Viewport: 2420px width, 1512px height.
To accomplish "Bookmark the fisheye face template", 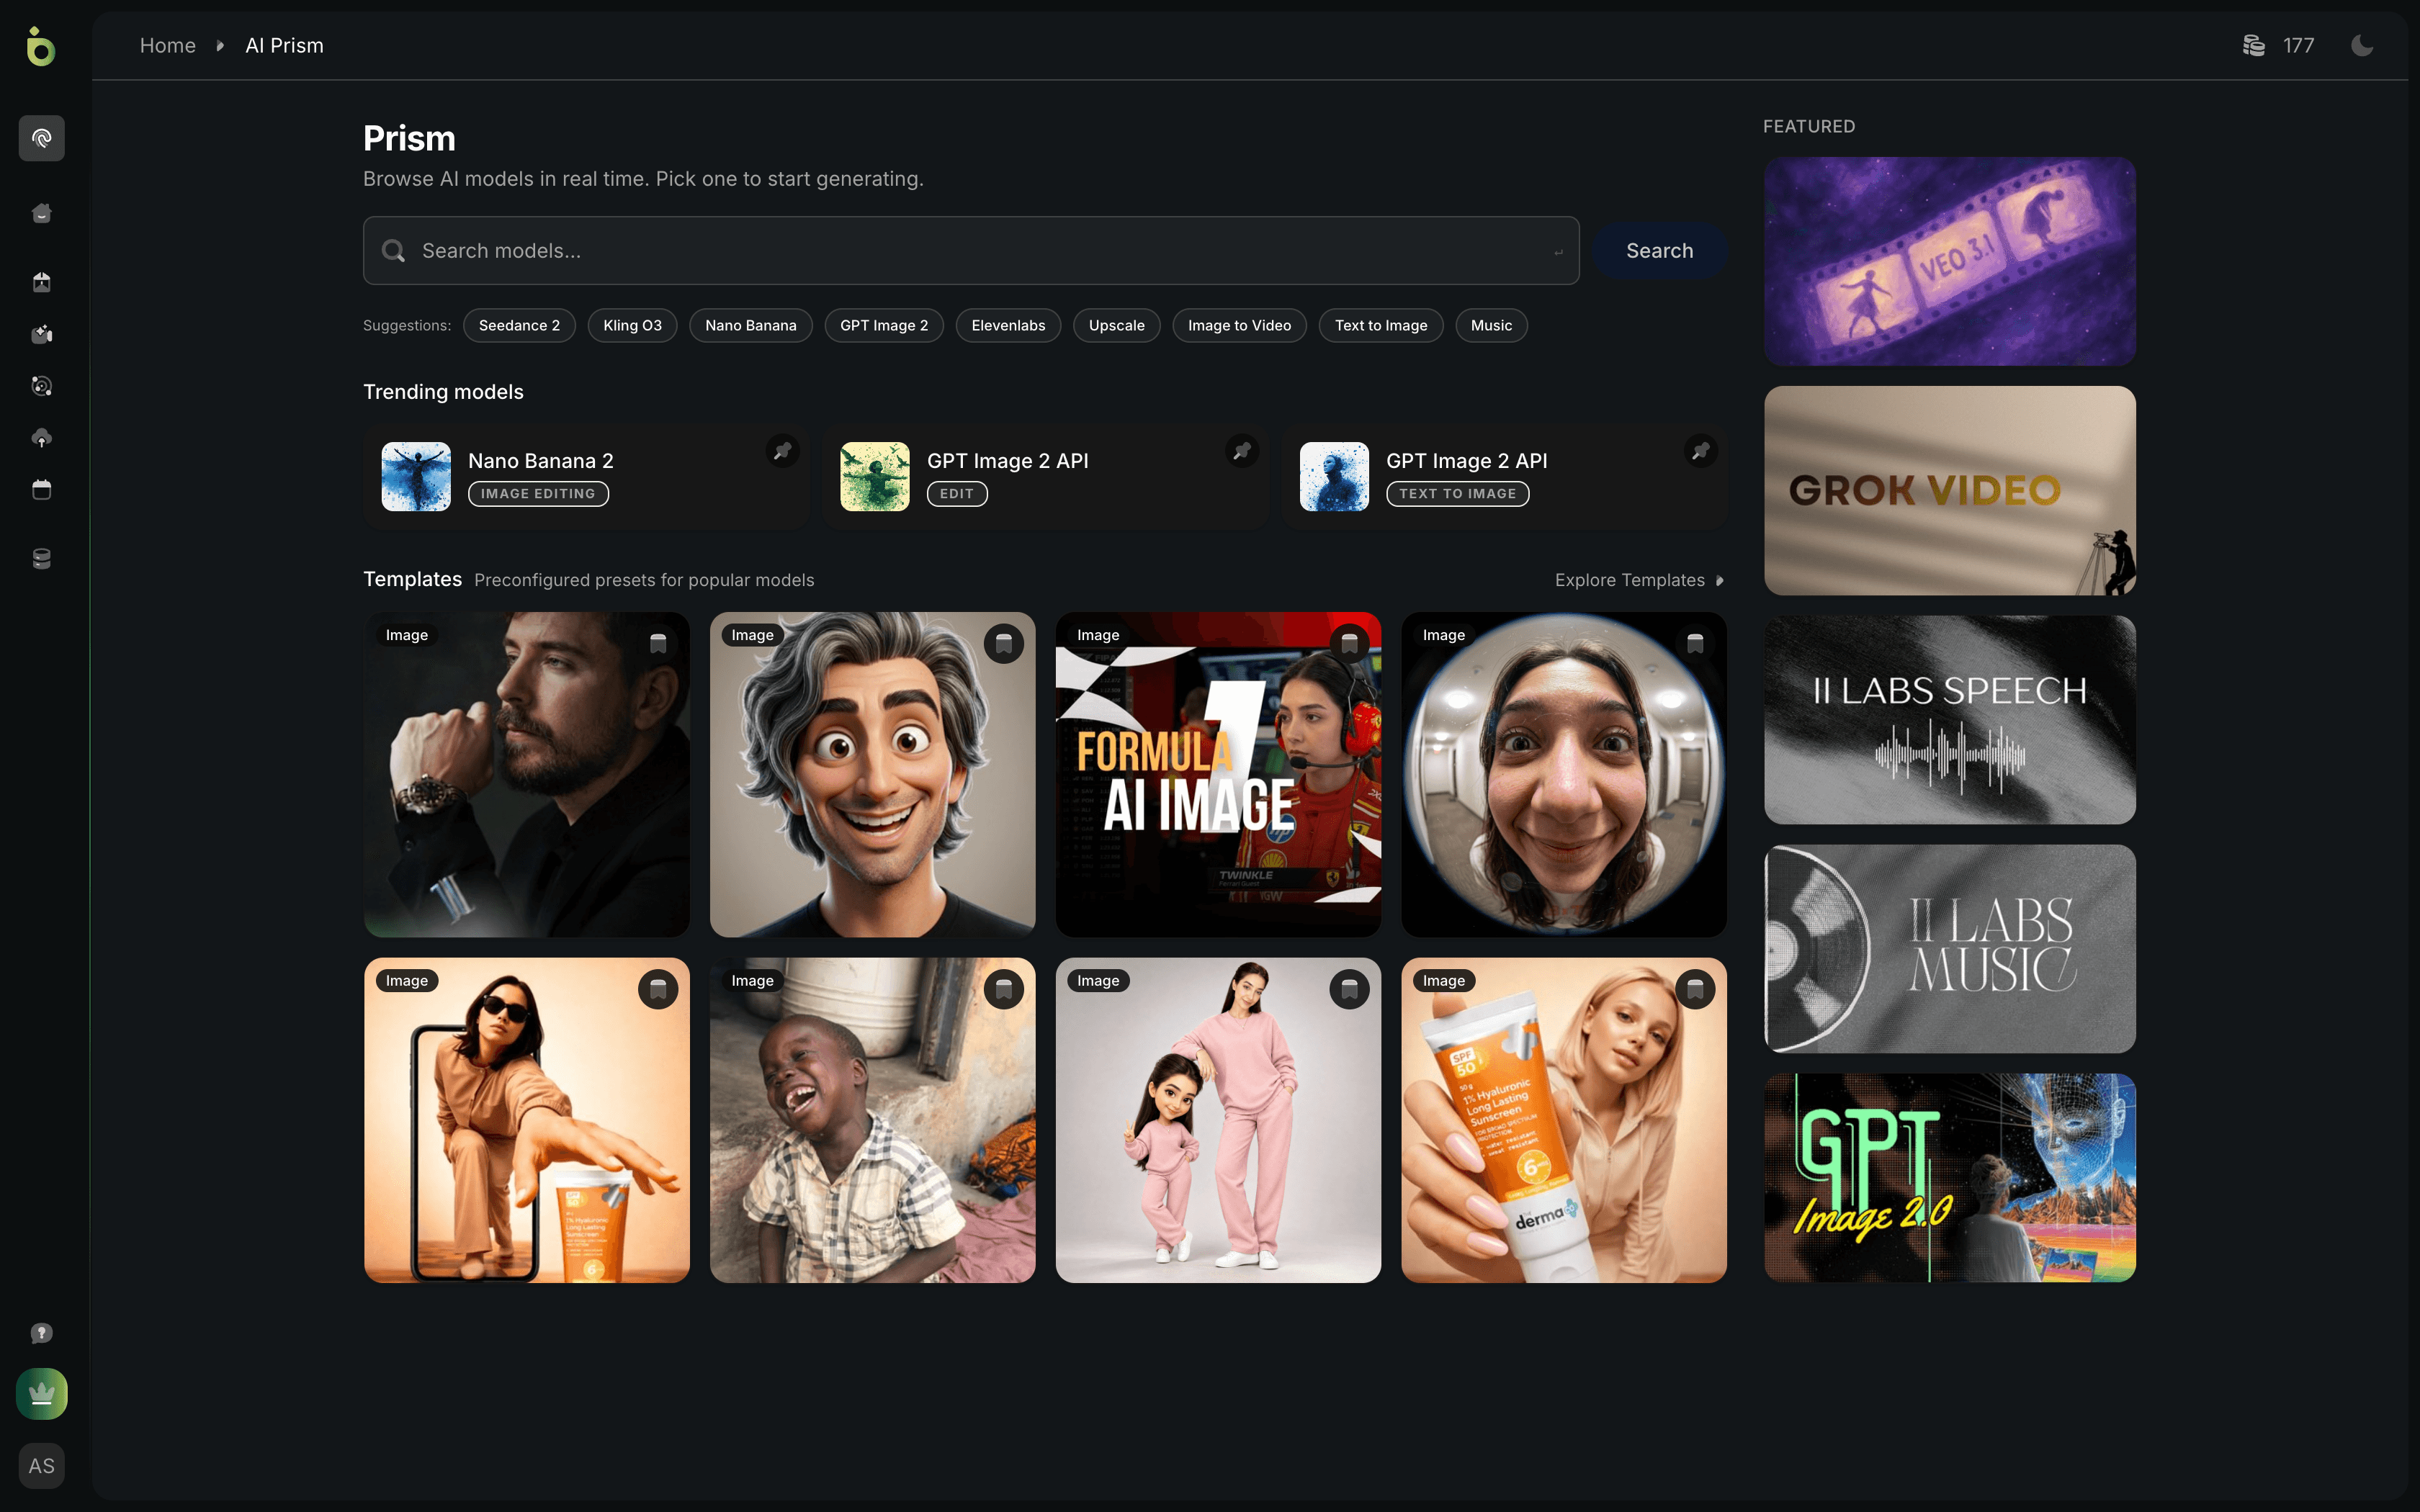I will click(1695, 643).
